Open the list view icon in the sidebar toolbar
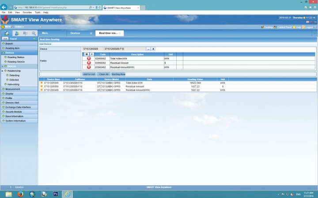 coord(26,33)
